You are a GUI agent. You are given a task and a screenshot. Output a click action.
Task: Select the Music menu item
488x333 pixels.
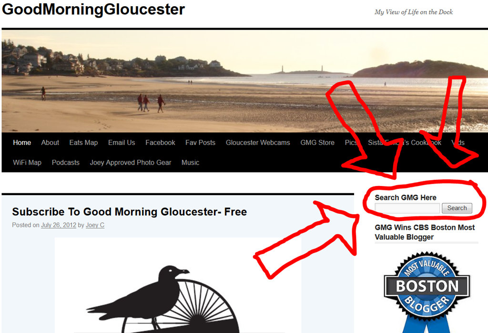click(191, 163)
